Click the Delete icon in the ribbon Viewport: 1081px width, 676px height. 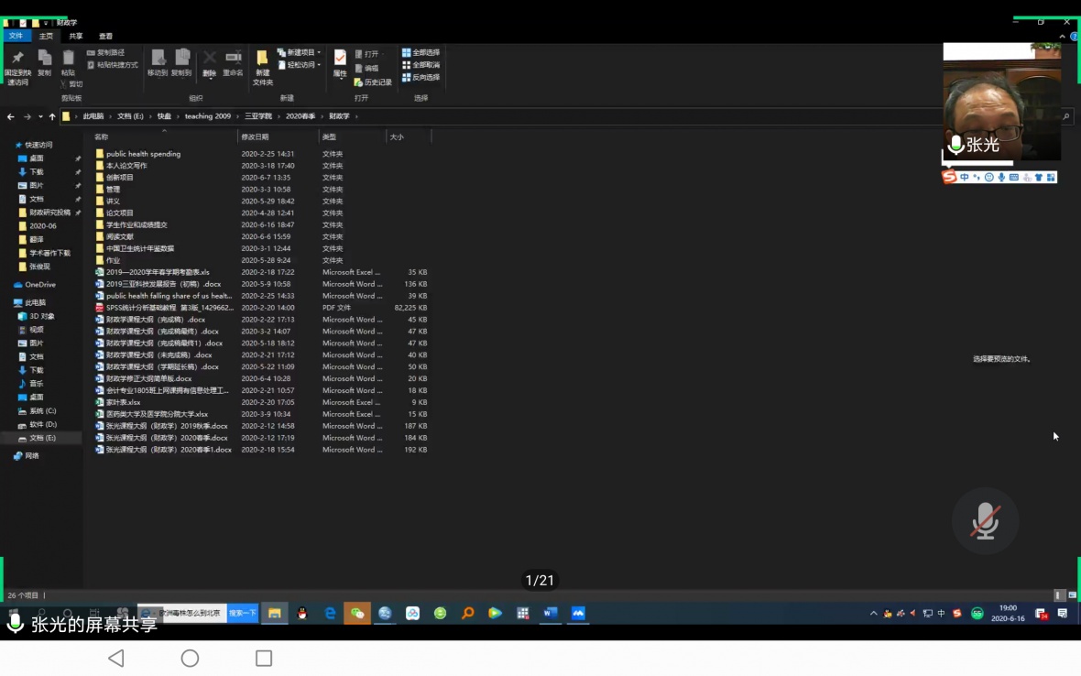pyautogui.click(x=210, y=62)
